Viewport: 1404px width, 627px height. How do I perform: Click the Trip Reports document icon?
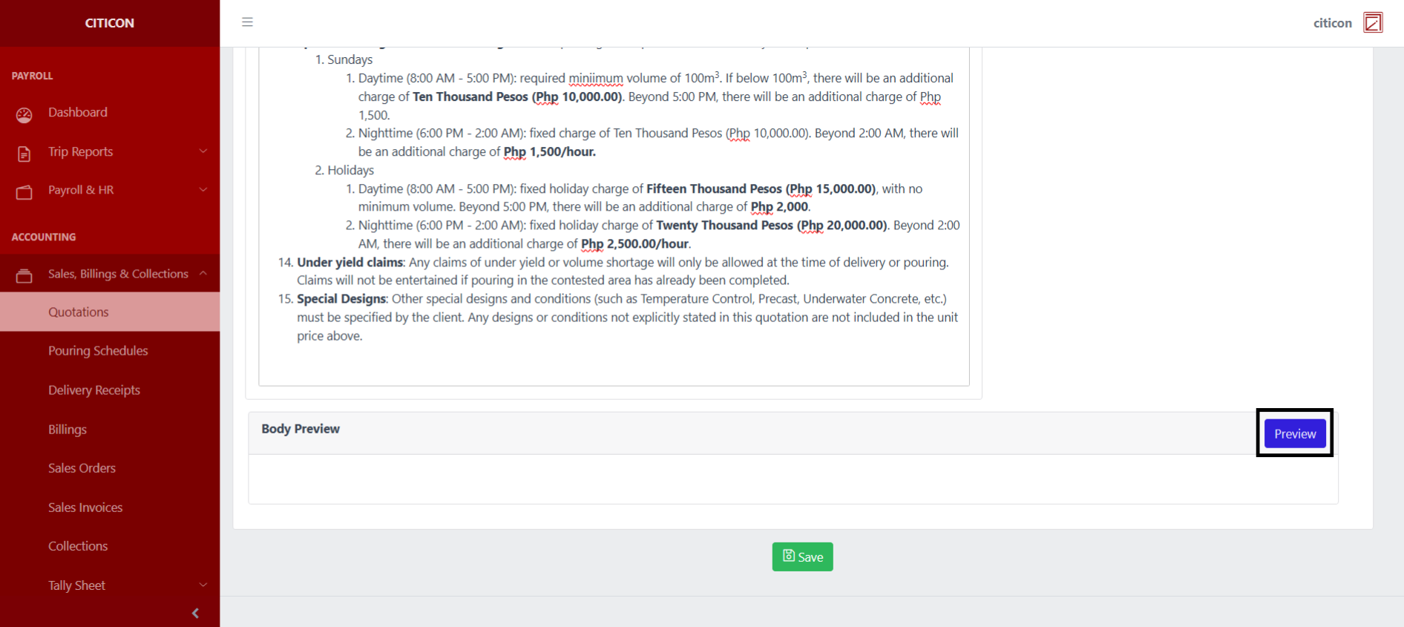pyautogui.click(x=24, y=154)
